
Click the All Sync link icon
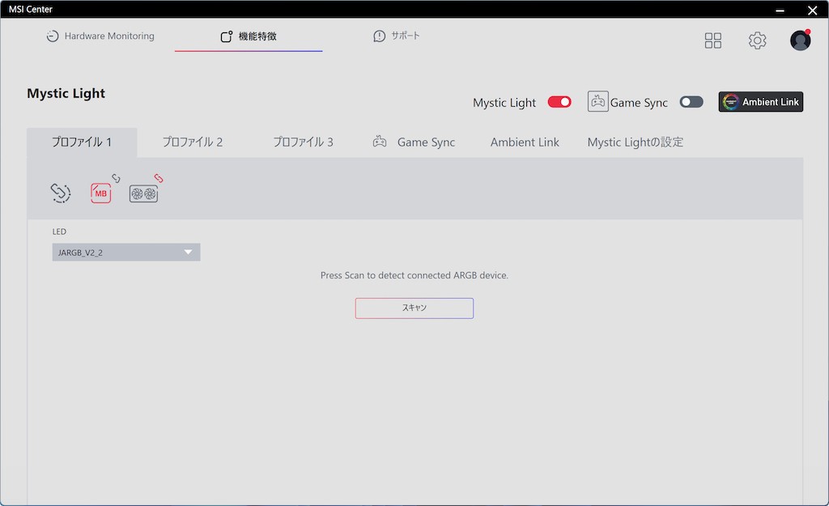pos(61,193)
